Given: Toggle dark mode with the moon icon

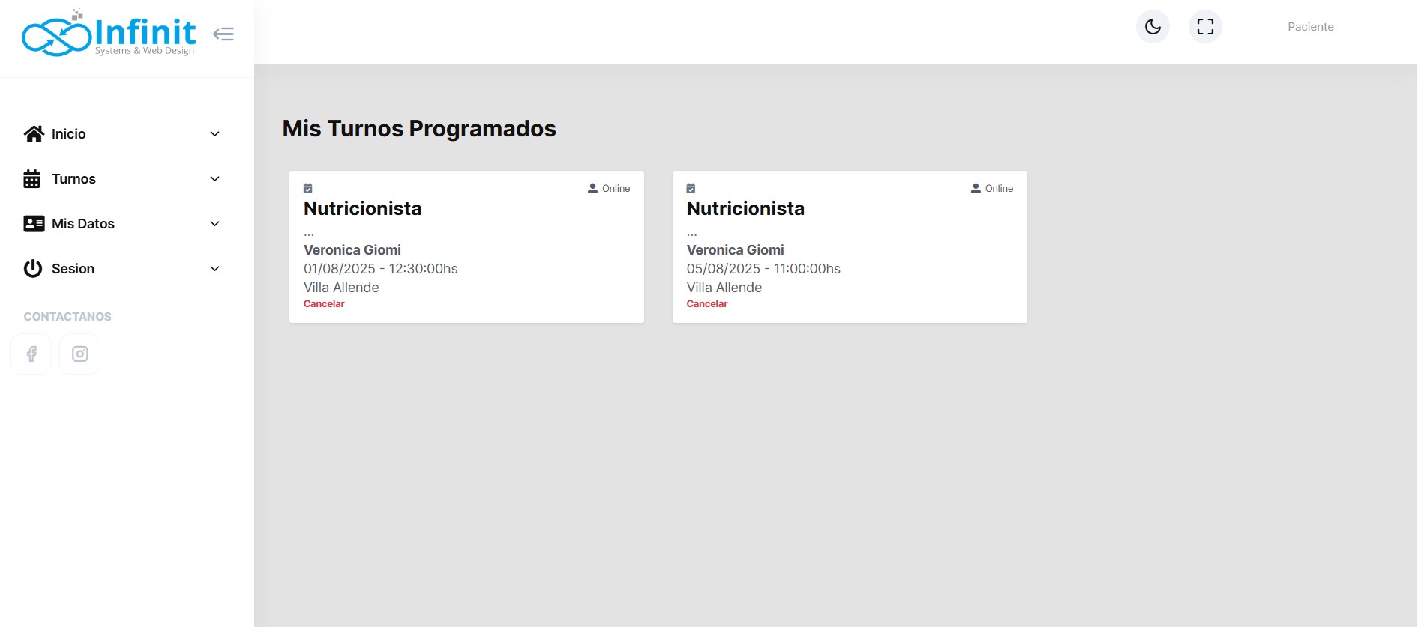Looking at the screenshot, I should [1153, 27].
